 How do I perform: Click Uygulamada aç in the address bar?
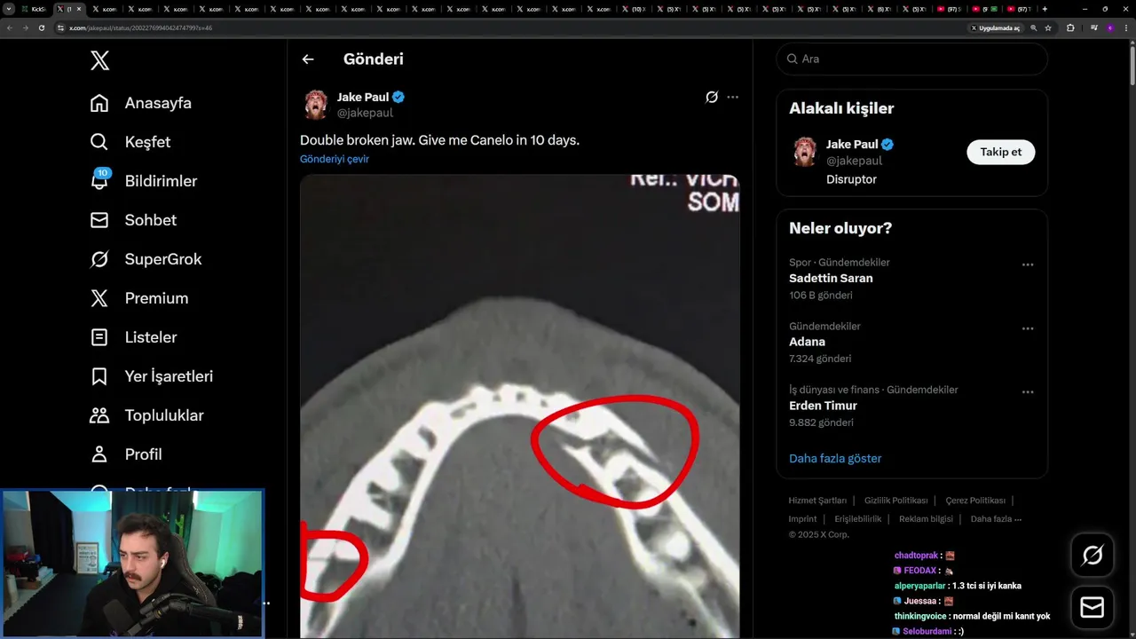point(996,28)
